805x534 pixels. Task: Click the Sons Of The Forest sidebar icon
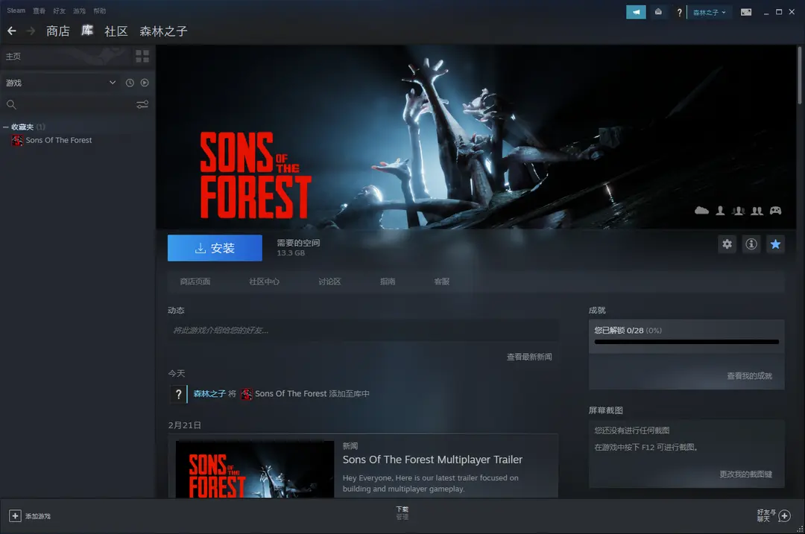point(17,140)
